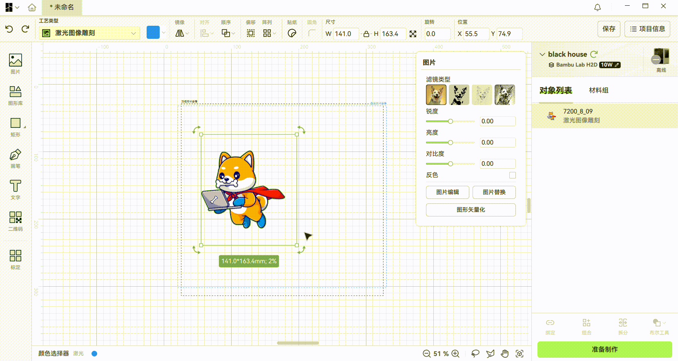Click the blue layer color swatch
Image resolution: width=678 pixels, height=361 pixels.
(x=153, y=33)
